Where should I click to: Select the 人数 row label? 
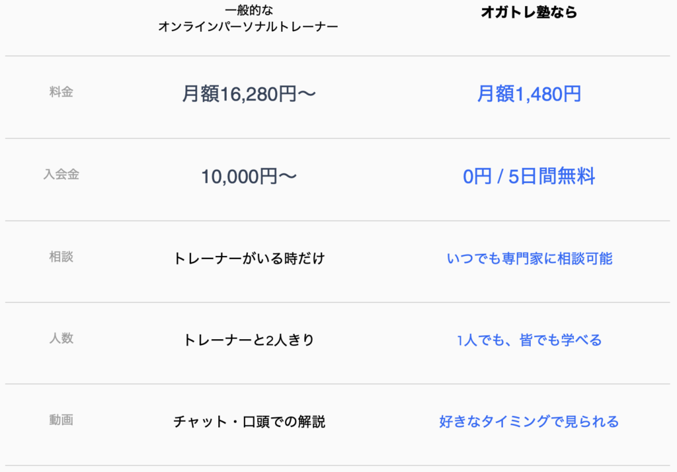click(61, 338)
